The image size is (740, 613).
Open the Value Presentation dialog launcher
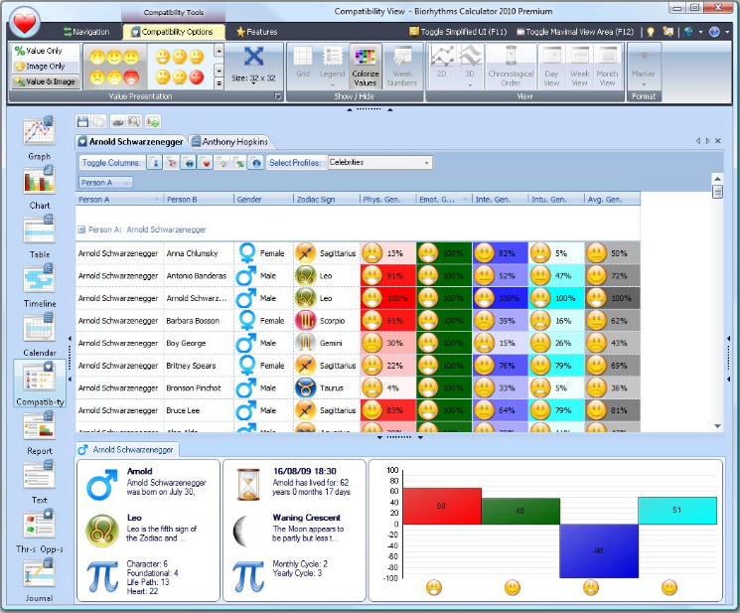pos(277,96)
